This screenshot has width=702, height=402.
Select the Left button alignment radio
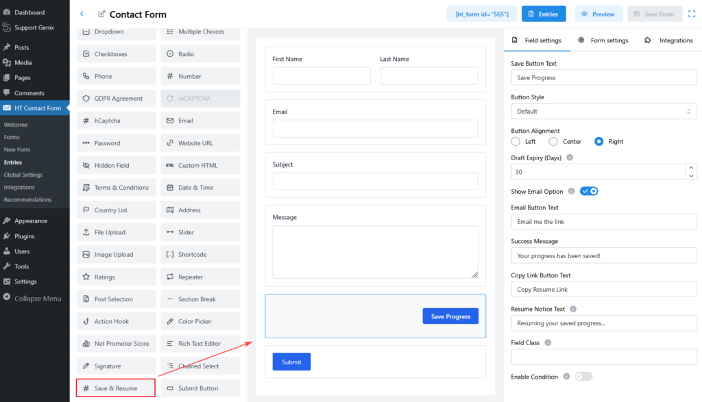pos(516,142)
